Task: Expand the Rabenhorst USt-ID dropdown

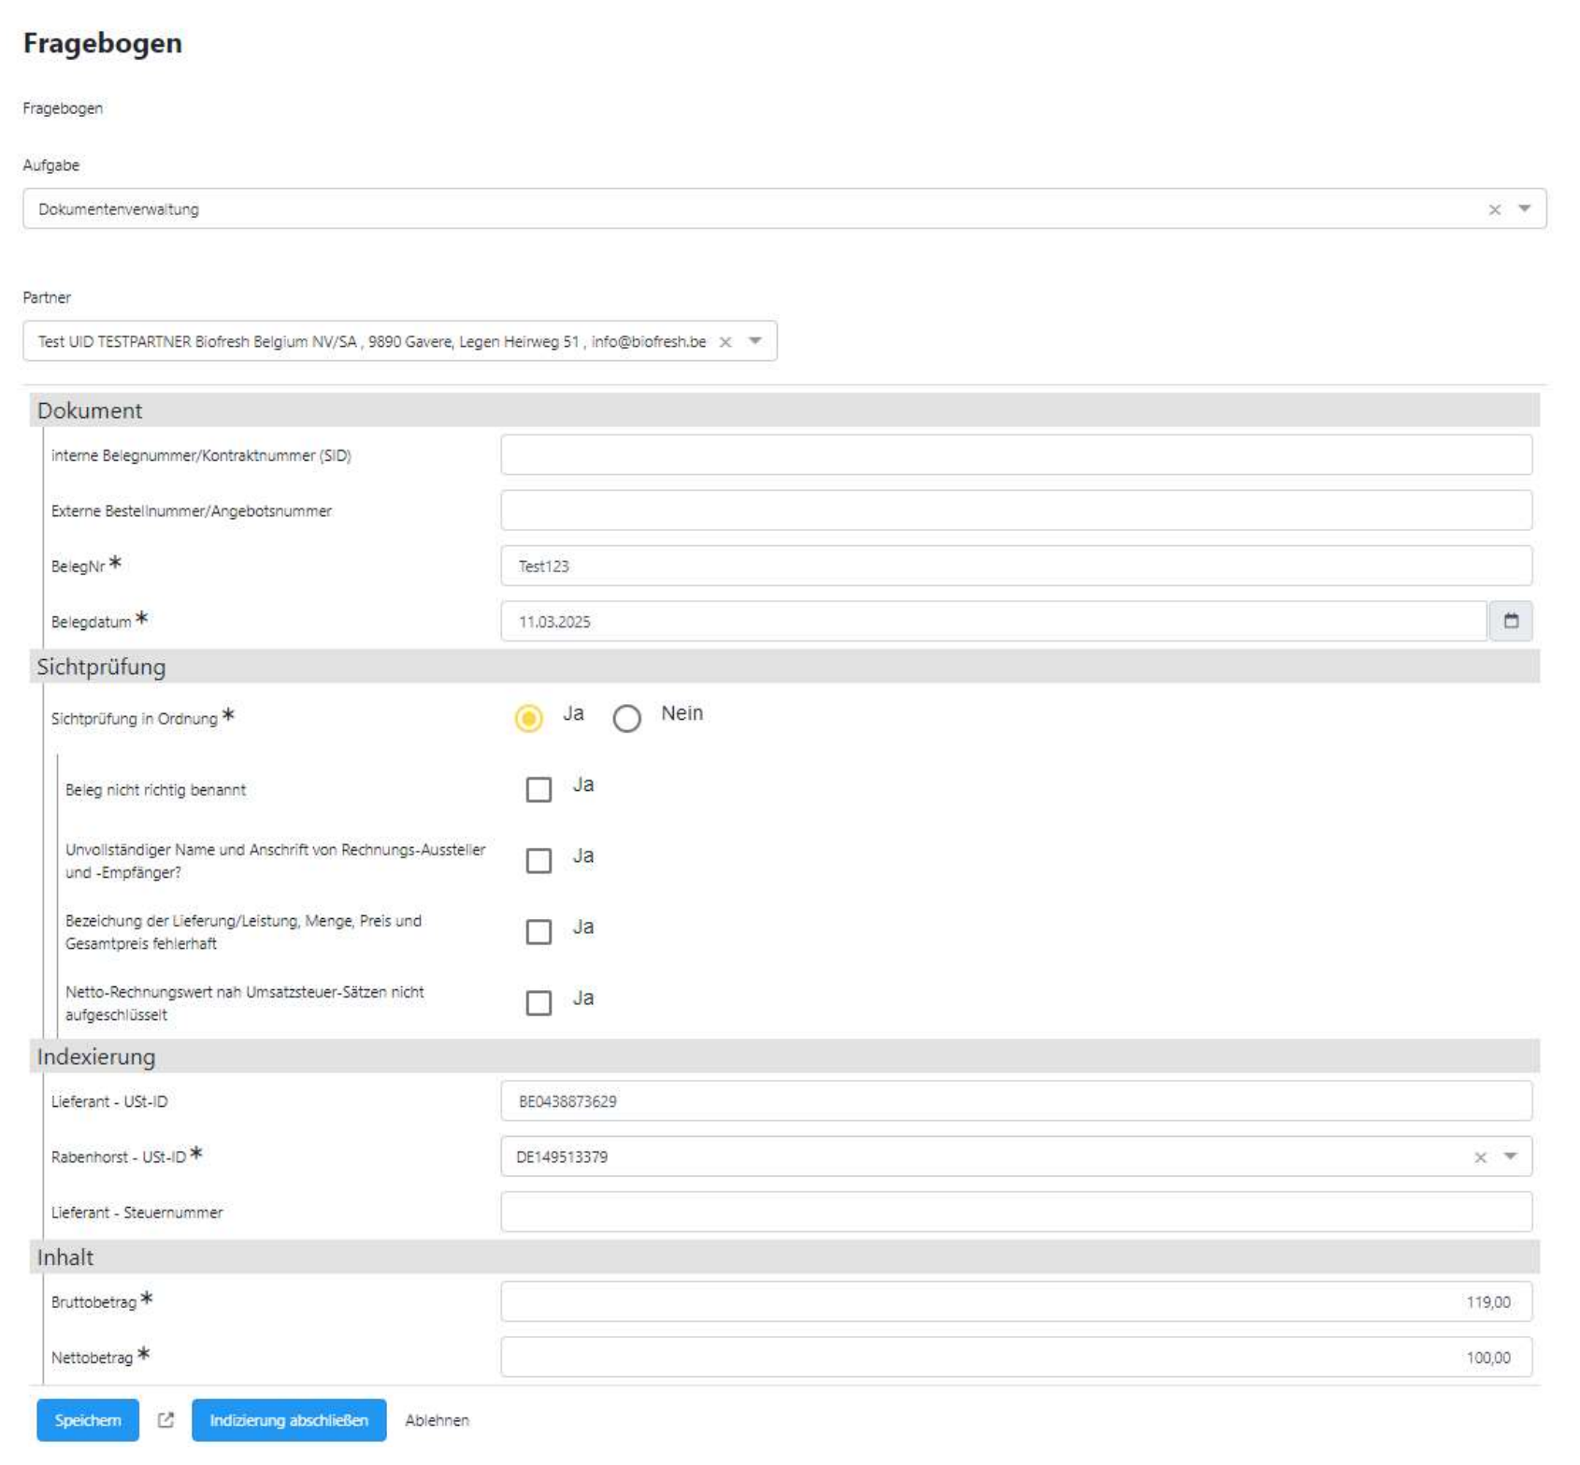Action: (1510, 1156)
